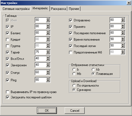Uncheck the Вкл/Откл checkbox

coord(7,59)
